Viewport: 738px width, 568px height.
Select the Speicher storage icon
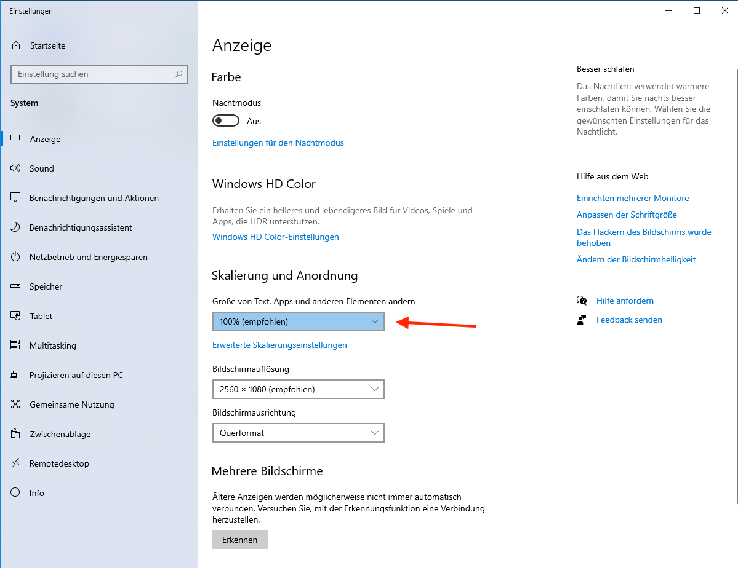pyautogui.click(x=16, y=286)
